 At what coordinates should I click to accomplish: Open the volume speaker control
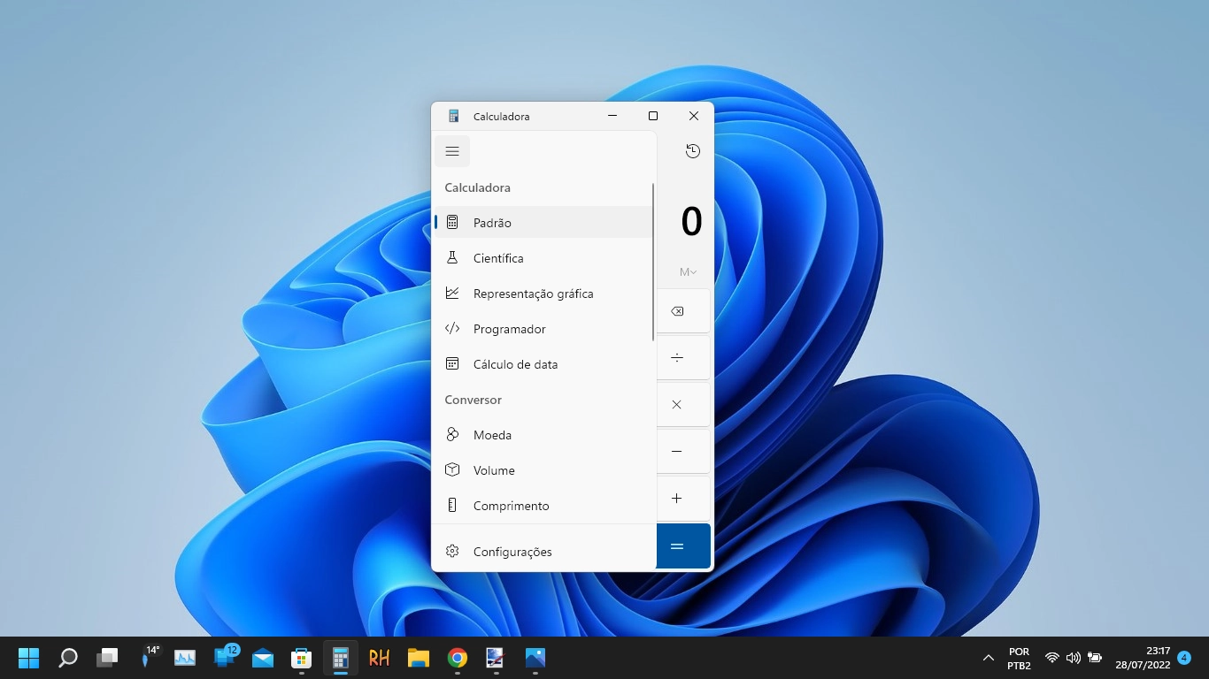[x=1074, y=658]
